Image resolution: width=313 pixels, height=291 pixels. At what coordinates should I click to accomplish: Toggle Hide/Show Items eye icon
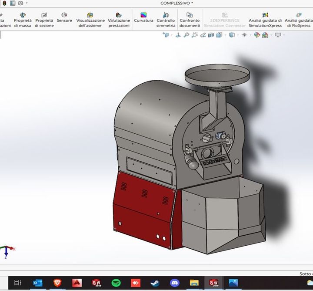point(244,35)
